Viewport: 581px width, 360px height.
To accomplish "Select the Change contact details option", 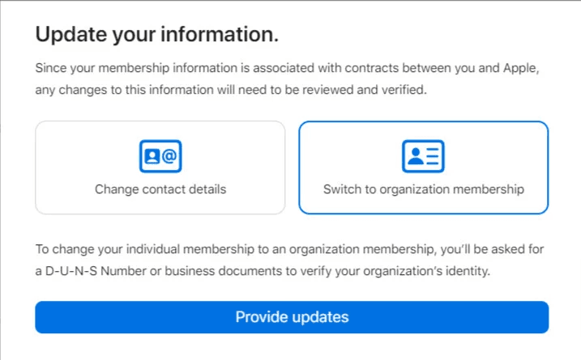I will point(160,167).
